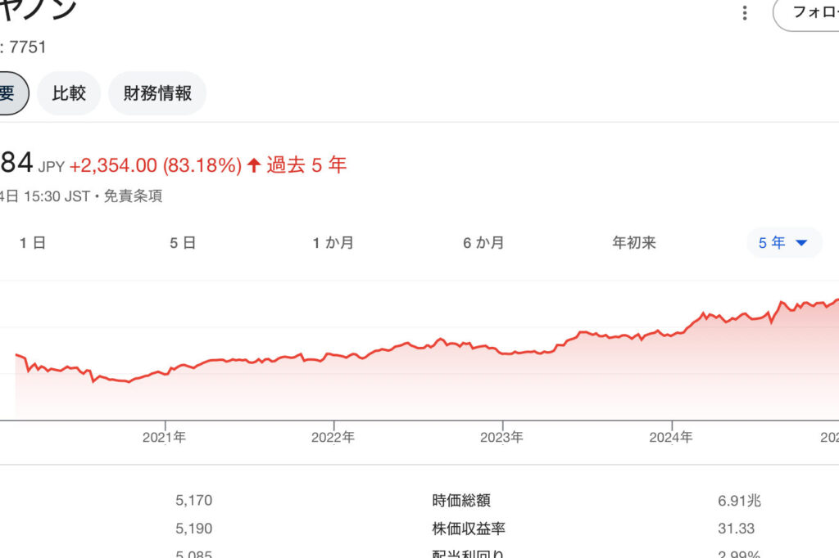This screenshot has width=839, height=558.
Task: Switch chart to 年初来 range
Action: coord(634,243)
